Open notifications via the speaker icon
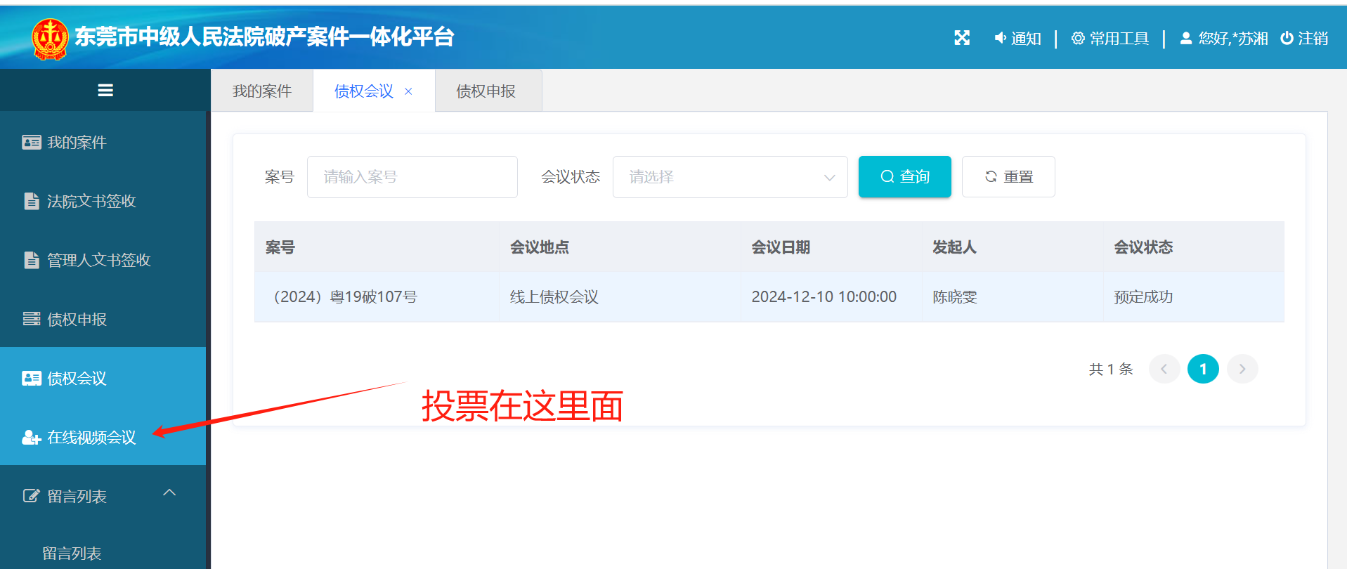 click(x=1000, y=38)
